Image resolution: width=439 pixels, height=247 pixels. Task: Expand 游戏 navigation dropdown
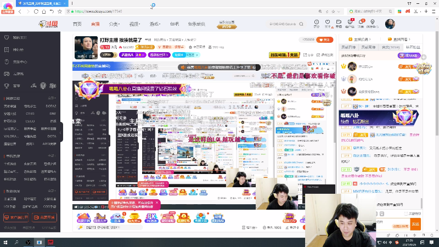click(x=155, y=24)
